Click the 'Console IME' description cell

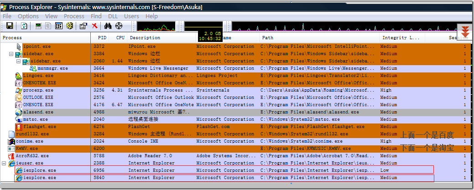(143, 141)
